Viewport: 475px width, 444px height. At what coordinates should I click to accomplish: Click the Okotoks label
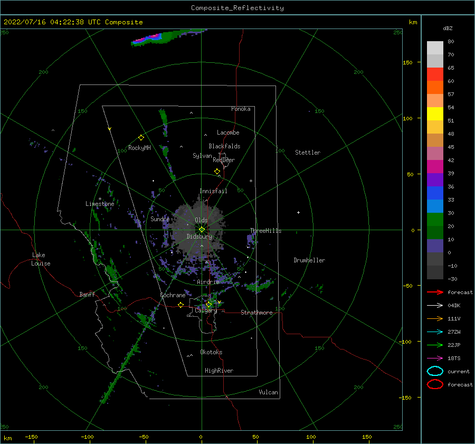pos(212,352)
